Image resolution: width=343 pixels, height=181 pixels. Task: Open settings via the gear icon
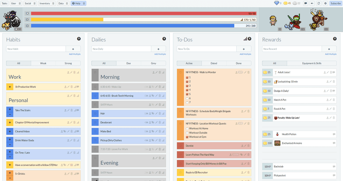point(325,3)
